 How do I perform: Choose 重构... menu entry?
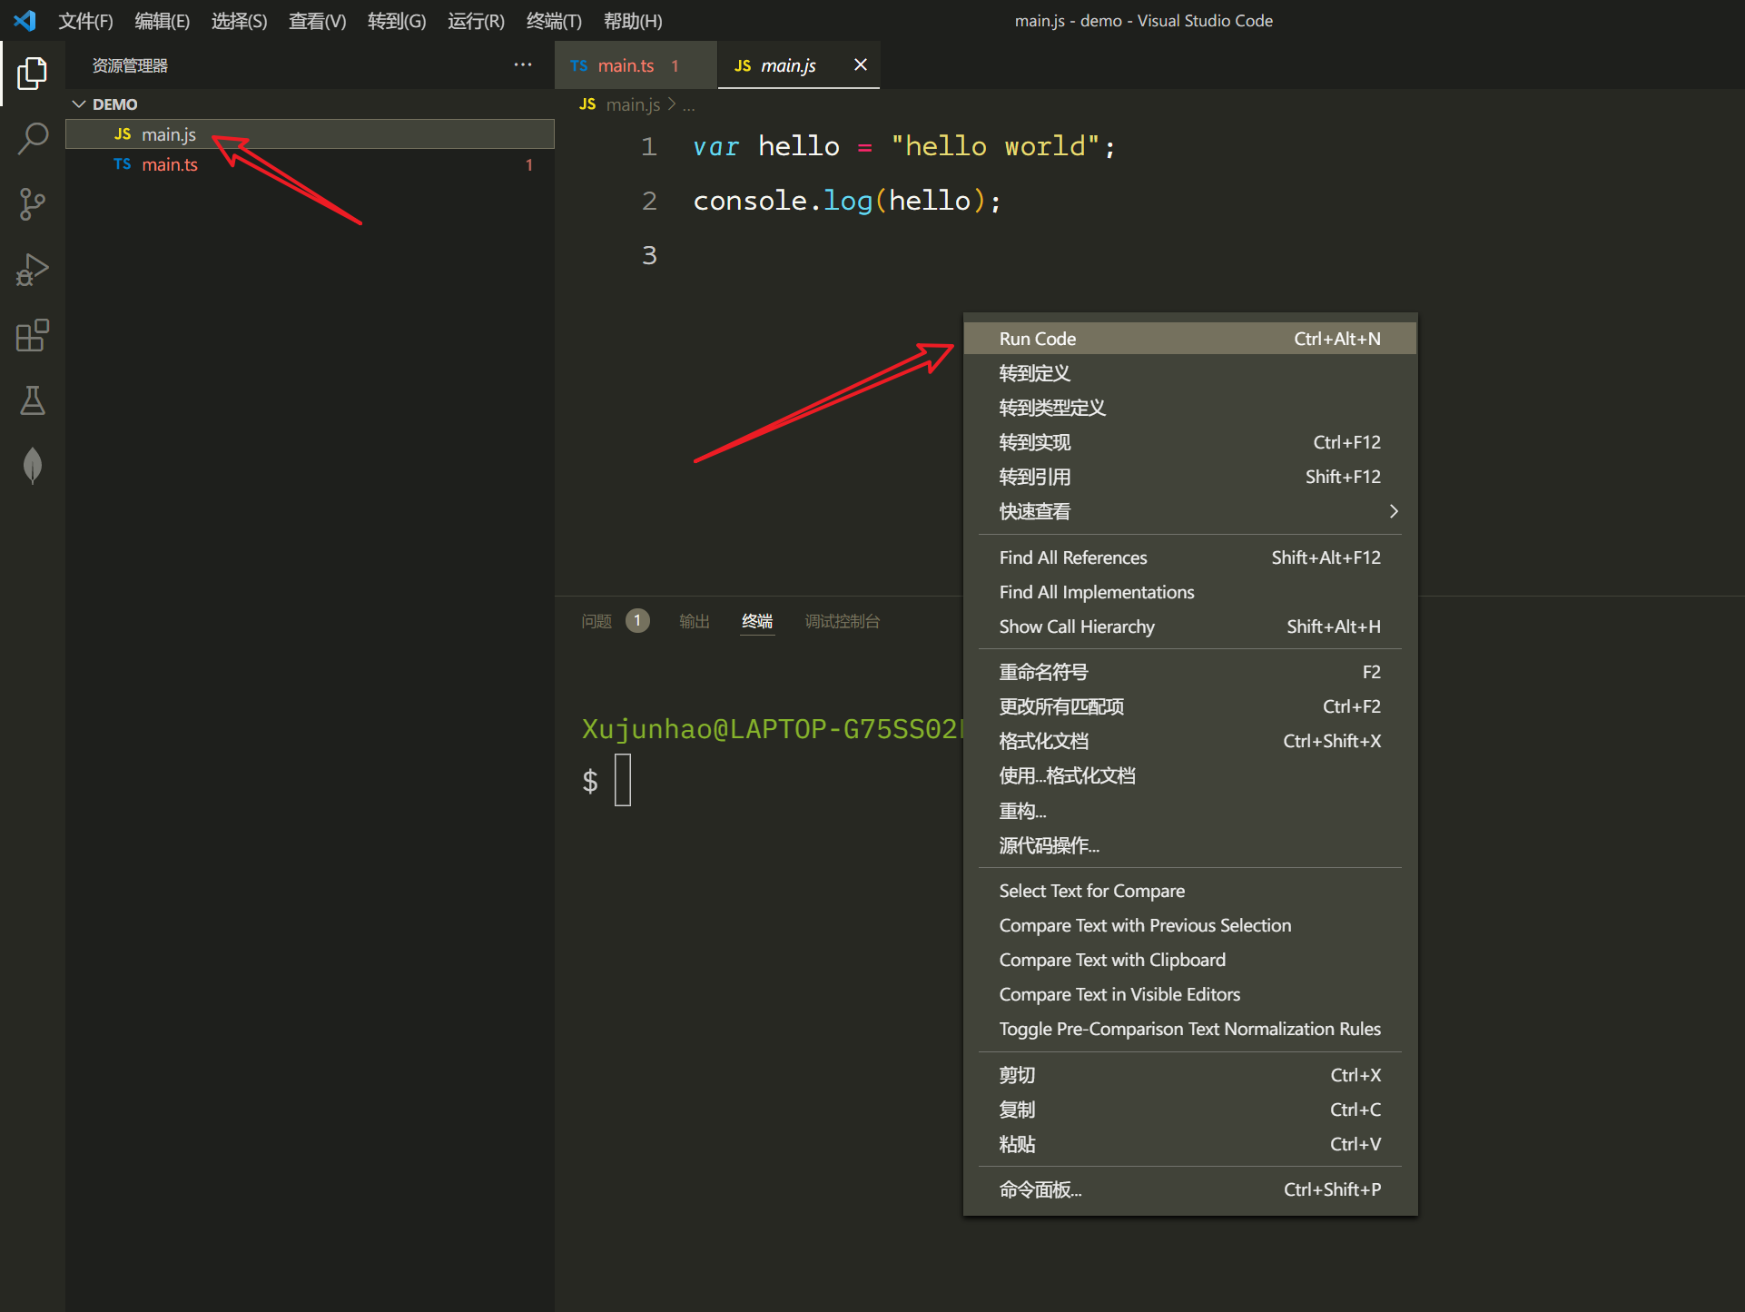1189,811
